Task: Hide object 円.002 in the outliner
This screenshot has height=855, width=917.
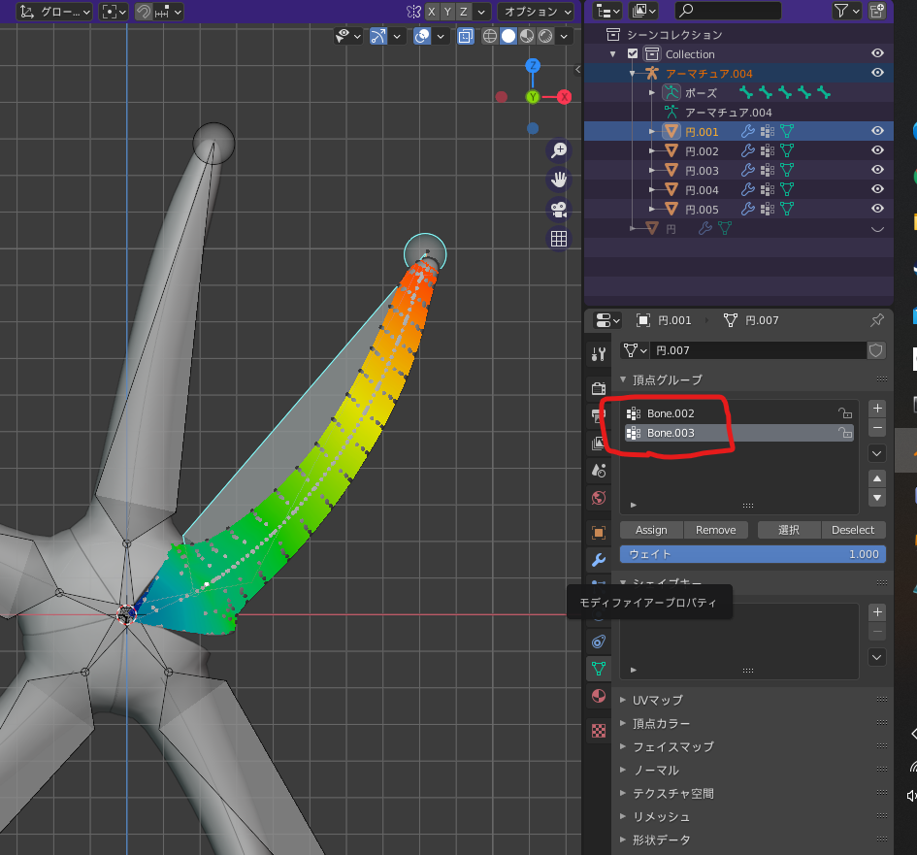Action: click(x=877, y=150)
